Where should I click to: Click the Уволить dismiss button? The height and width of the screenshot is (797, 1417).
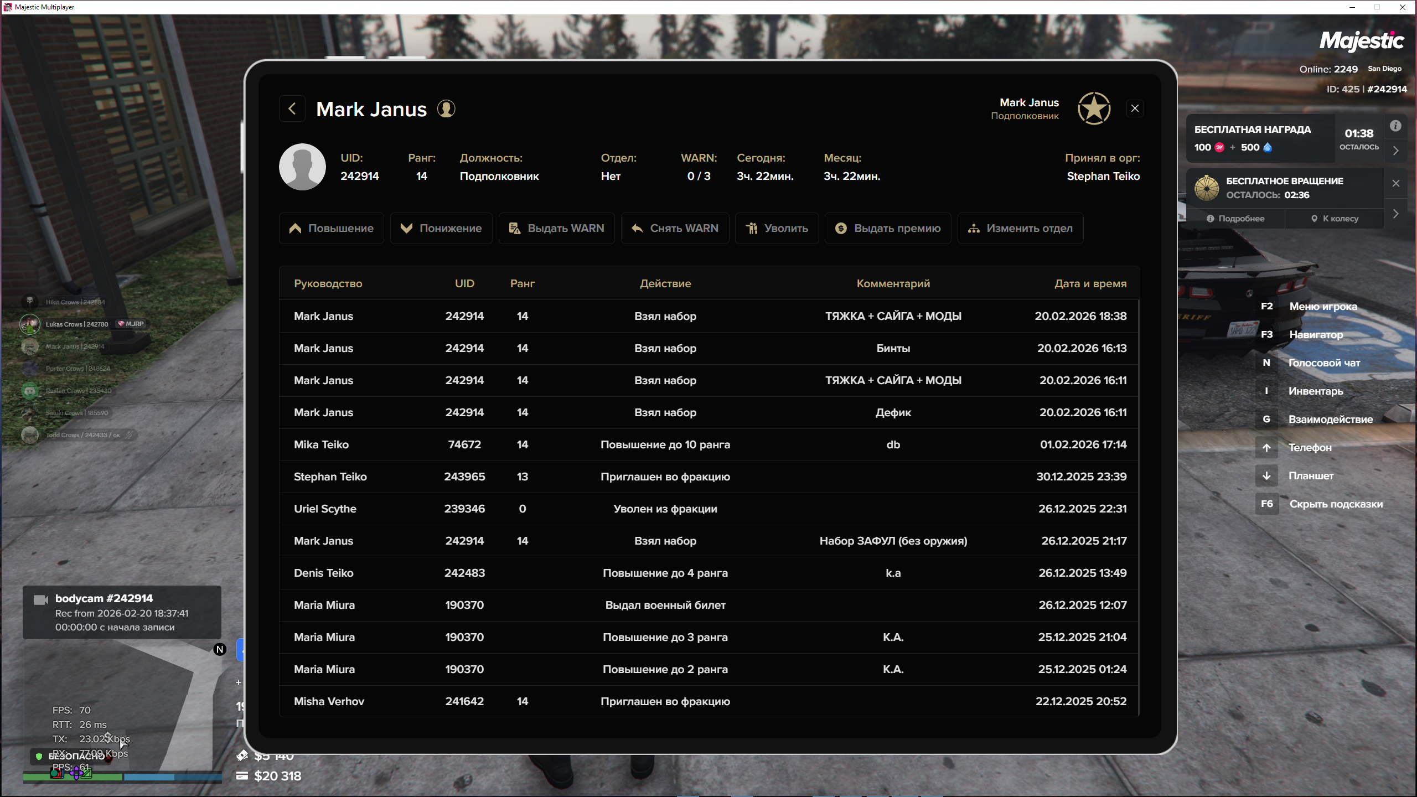pos(777,228)
